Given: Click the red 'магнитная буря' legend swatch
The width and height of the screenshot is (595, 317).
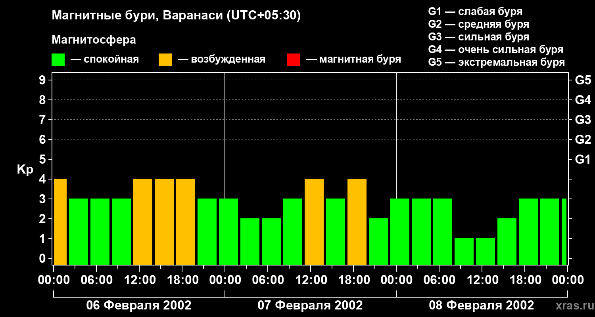Looking at the screenshot, I should 294,60.
